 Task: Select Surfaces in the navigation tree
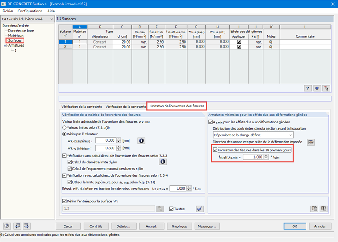[x=15, y=40]
